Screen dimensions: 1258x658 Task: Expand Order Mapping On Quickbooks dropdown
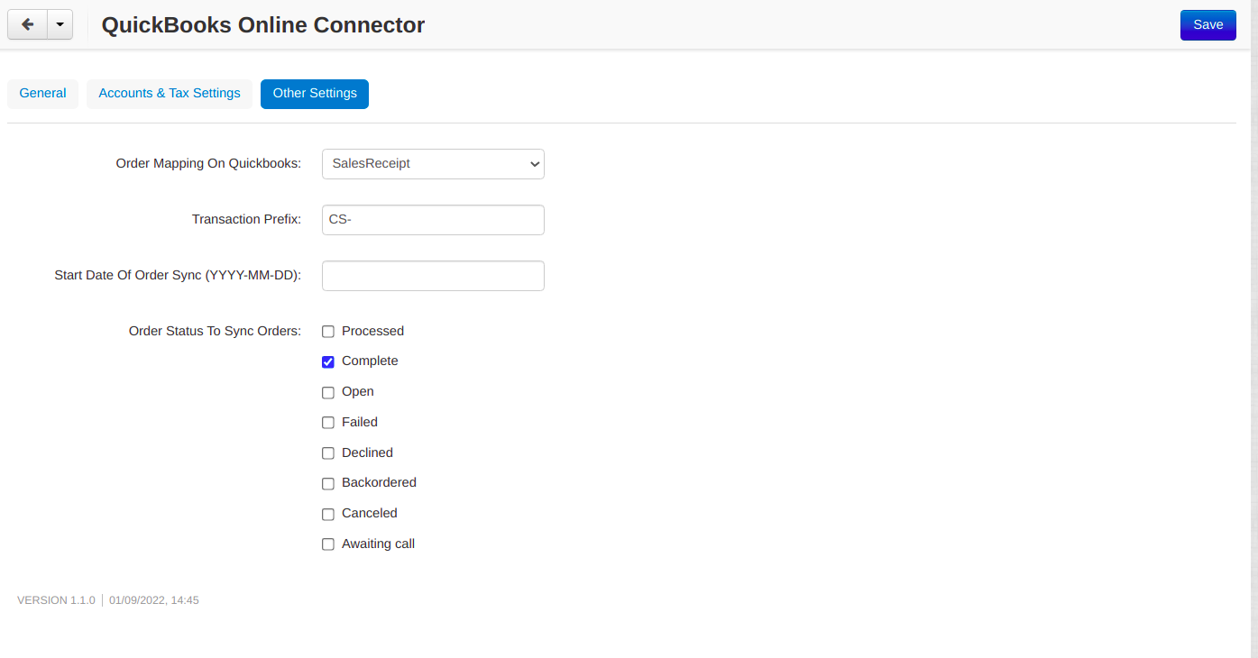(433, 164)
